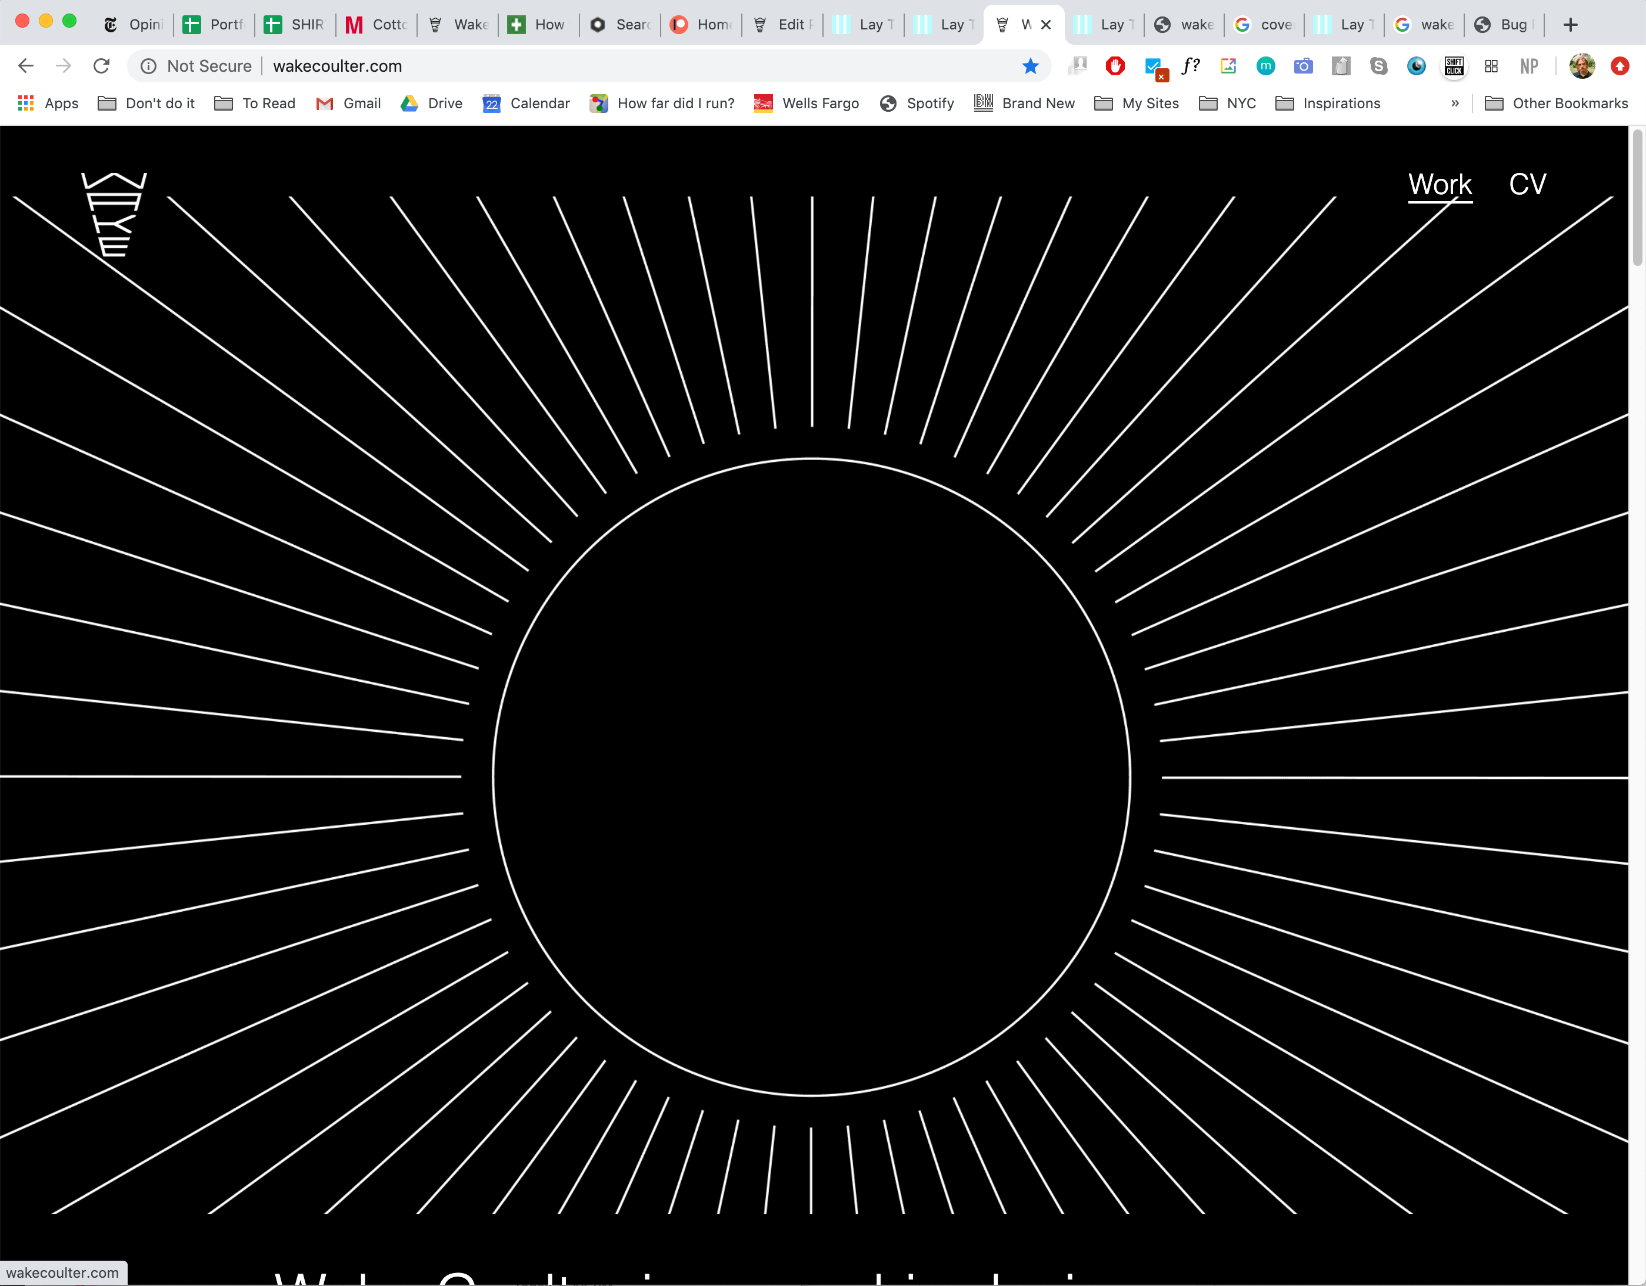Image resolution: width=1646 pixels, height=1286 pixels.
Task: Reload the current page
Action: pyautogui.click(x=101, y=66)
